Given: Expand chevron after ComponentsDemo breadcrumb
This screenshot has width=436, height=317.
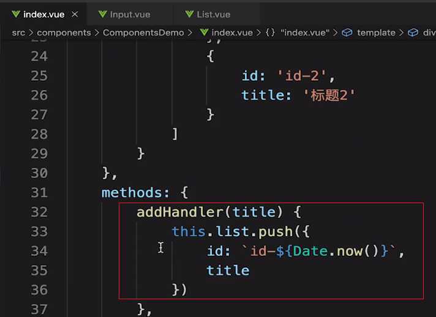Looking at the screenshot, I should (x=190, y=33).
